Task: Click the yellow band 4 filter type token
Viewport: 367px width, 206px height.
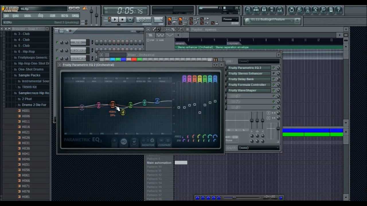Action: [x=200, y=79]
